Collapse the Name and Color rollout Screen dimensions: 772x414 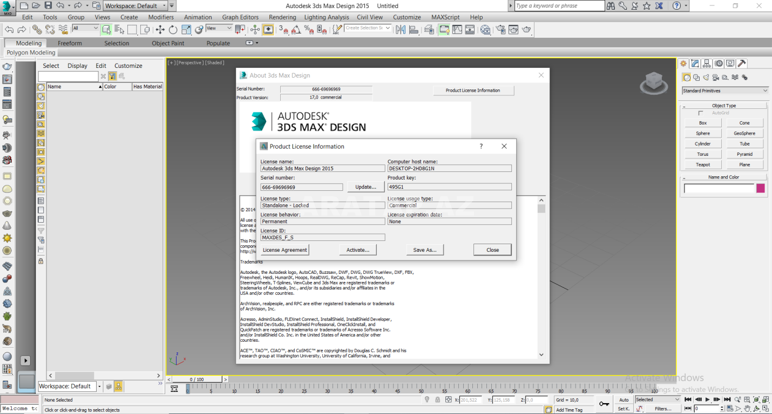723,177
